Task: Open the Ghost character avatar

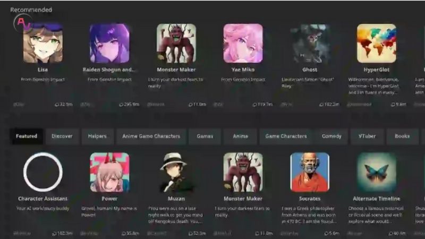Action: click(x=310, y=44)
